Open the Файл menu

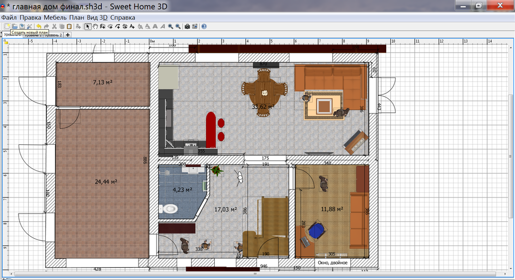(9, 18)
